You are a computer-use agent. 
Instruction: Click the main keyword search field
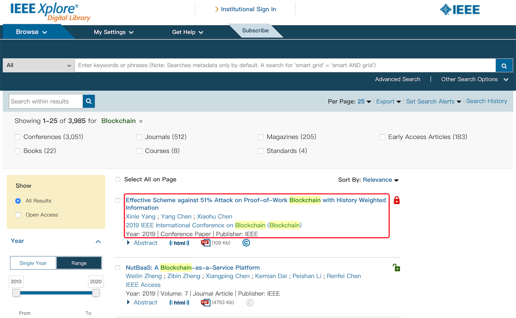pos(285,66)
